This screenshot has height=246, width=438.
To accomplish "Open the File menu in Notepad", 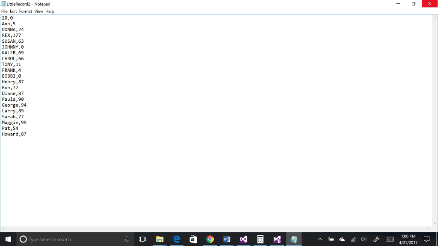I will coord(4,11).
